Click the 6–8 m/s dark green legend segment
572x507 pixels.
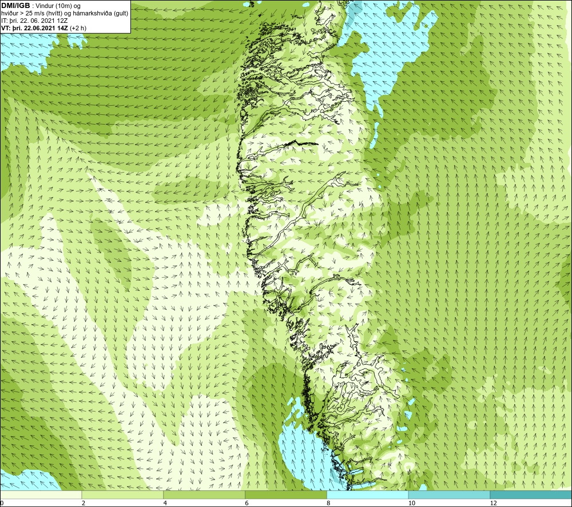pyautogui.click(x=286, y=494)
